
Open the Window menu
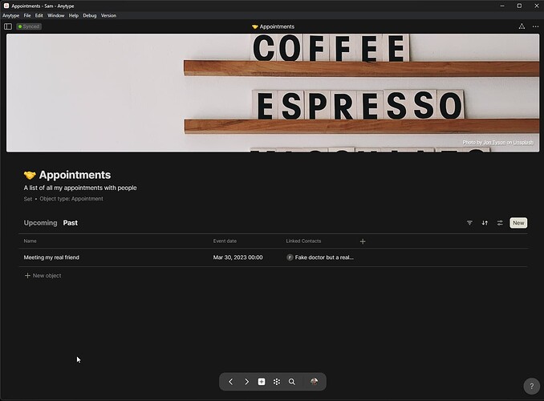pyautogui.click(x=56, y=15)
